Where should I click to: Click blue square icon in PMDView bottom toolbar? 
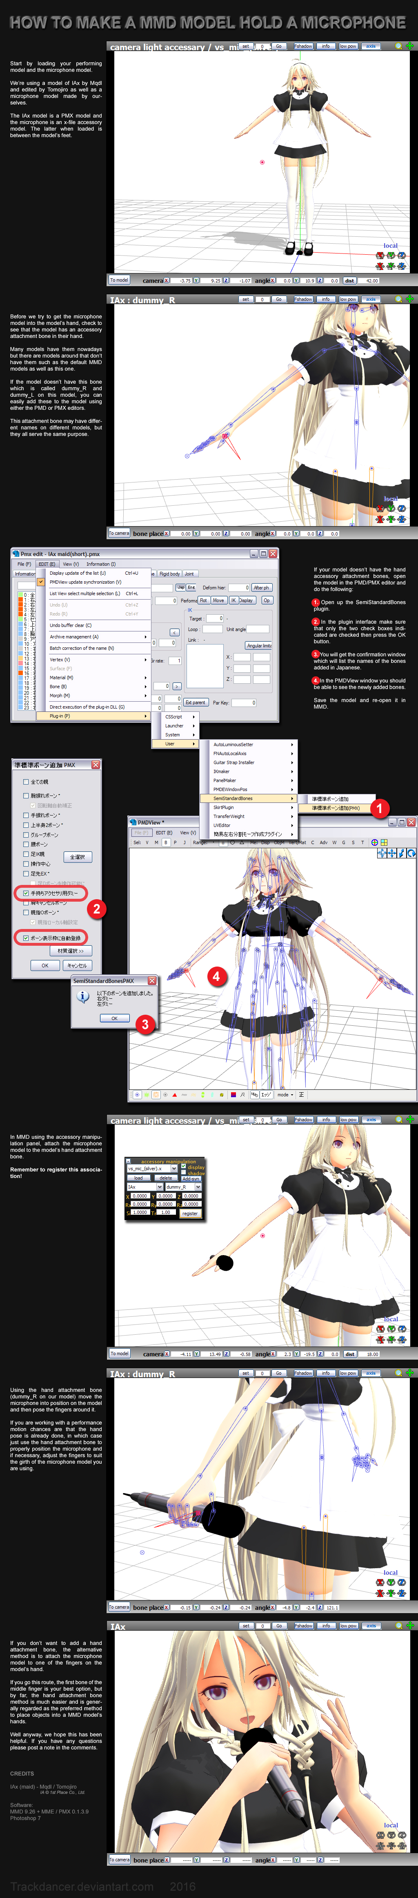[233, 1095]
